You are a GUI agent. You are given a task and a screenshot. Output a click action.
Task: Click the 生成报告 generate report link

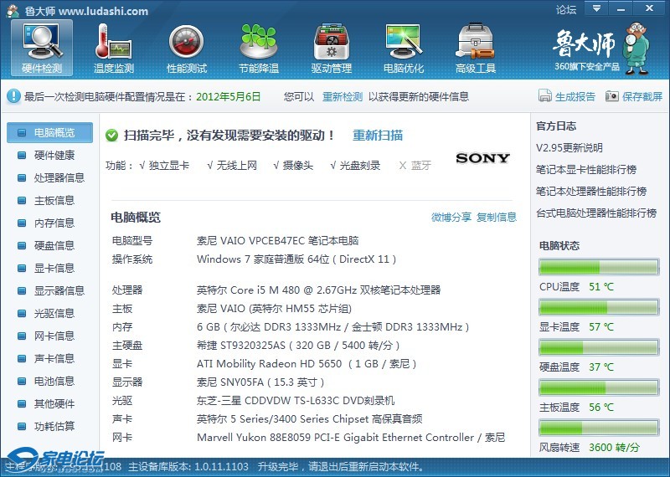tap(575, 96)
